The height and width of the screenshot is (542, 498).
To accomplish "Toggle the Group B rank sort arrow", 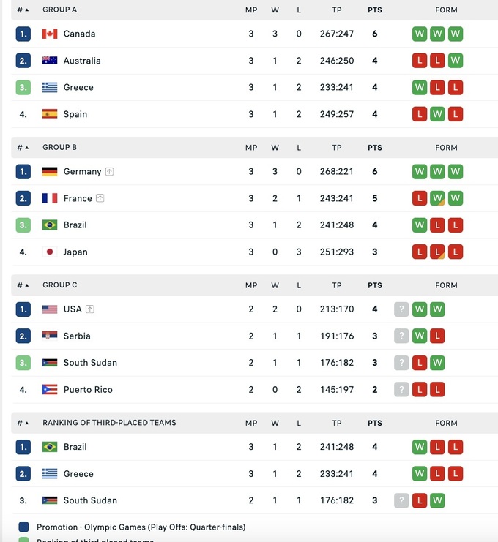I will point(27,148).
